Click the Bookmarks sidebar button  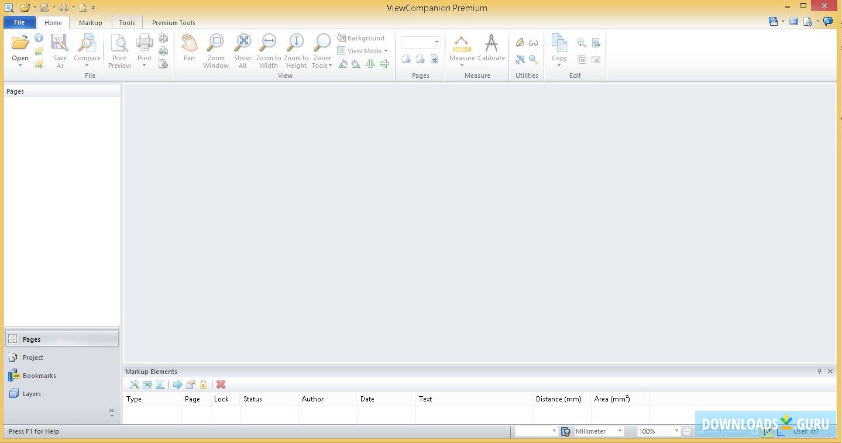39,376
